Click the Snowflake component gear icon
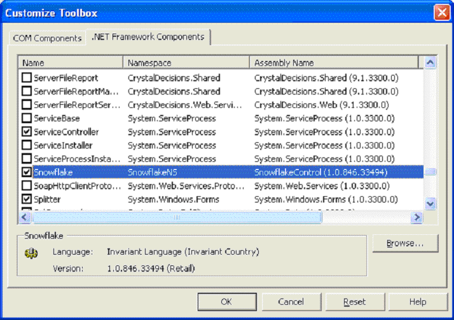The height and width of the screenshot is (320, 454). [x=31, y=253]
